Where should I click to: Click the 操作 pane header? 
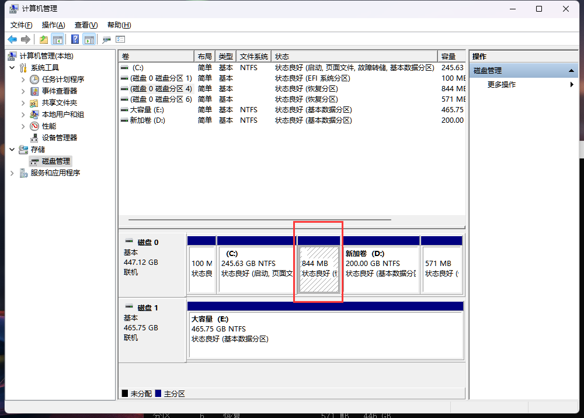click(x=524, y=56)
